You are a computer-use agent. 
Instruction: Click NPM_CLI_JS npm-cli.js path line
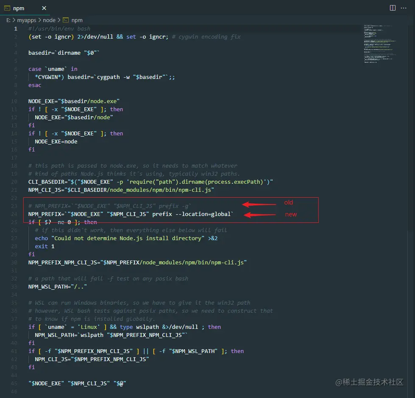pos(121,190)
